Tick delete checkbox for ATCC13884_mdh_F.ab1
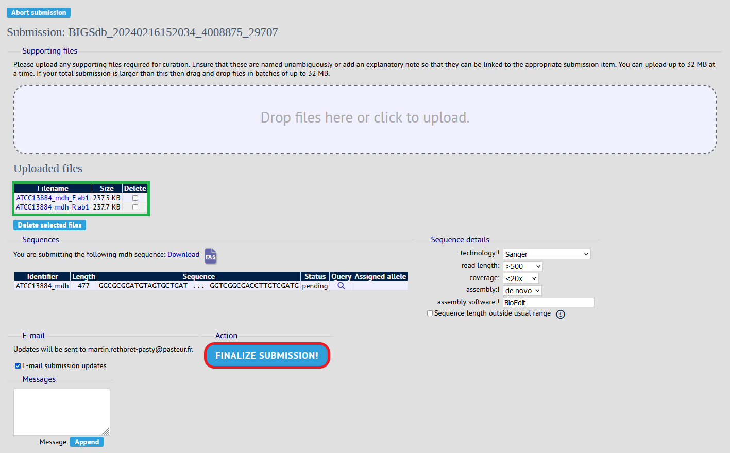The image size is (730, 453). coord(135,198)
